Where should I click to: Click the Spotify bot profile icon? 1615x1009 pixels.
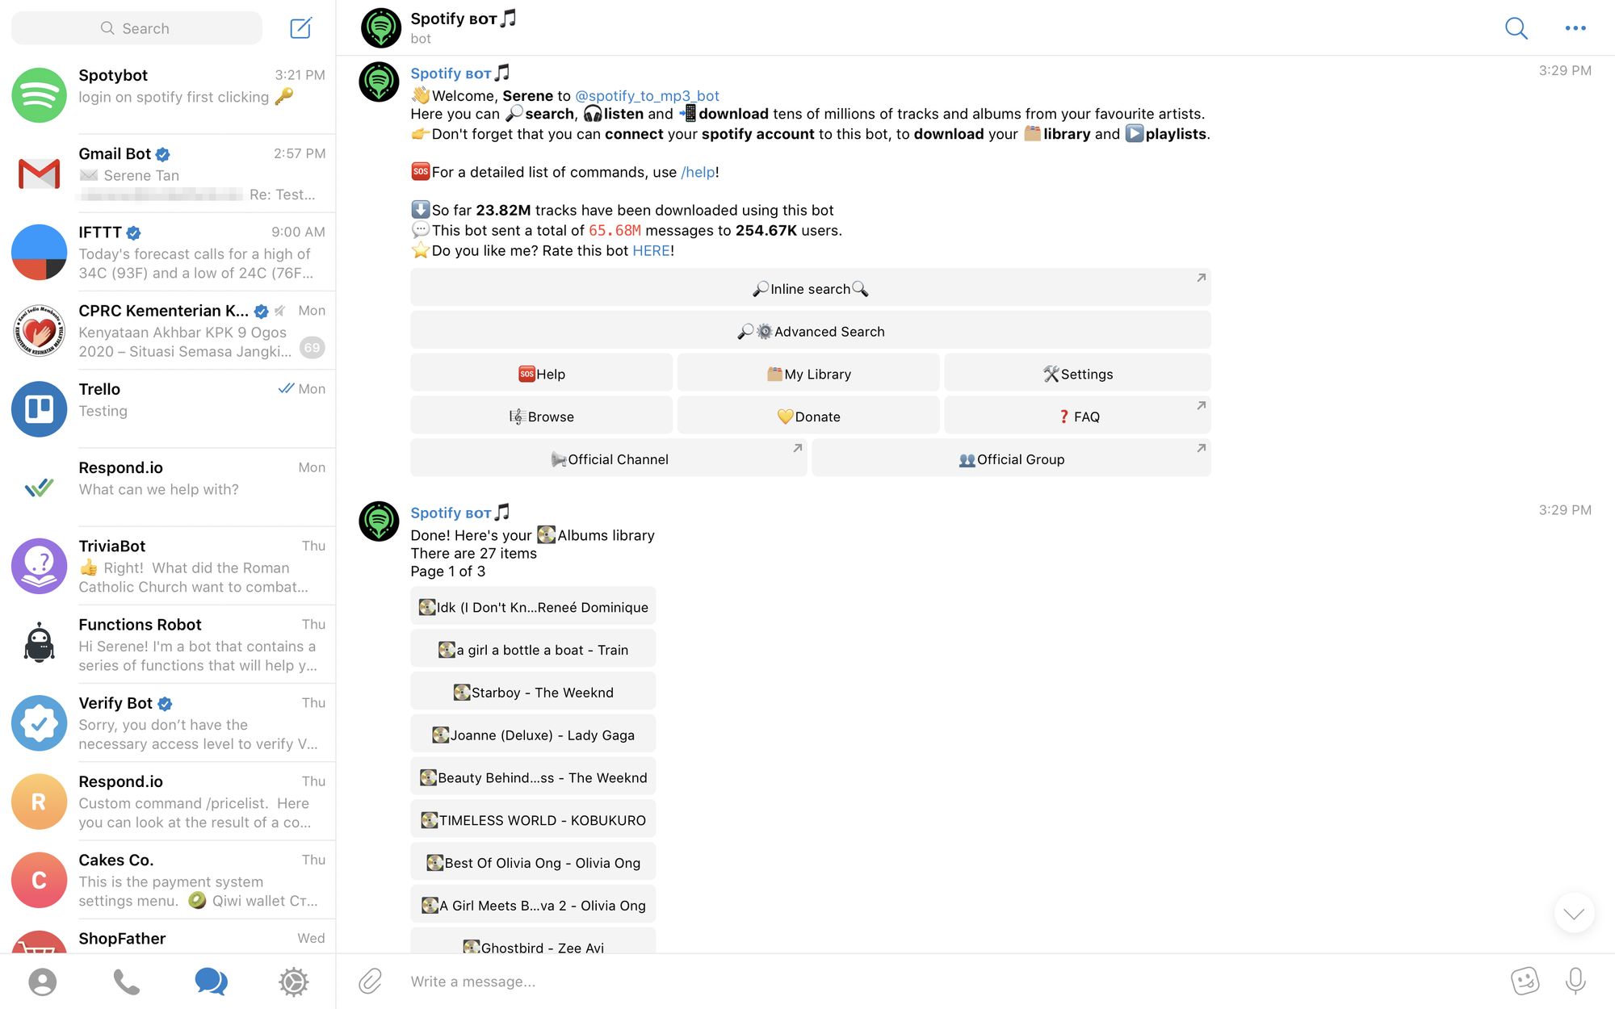[x=381, y=27]
